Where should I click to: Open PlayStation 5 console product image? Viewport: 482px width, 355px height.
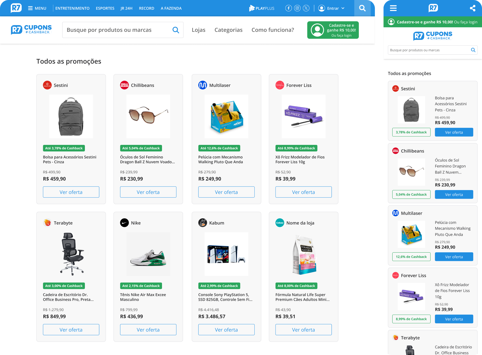coord(226,254)
